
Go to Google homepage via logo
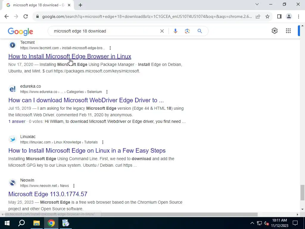tap(21, 32)
